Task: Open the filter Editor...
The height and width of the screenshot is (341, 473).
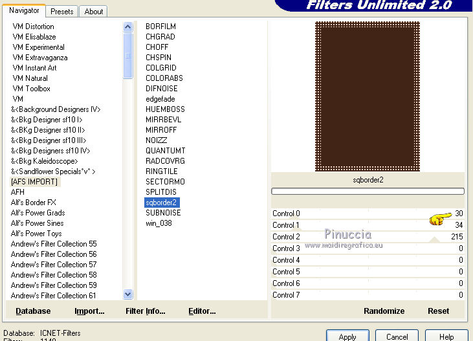Action: 202,311
